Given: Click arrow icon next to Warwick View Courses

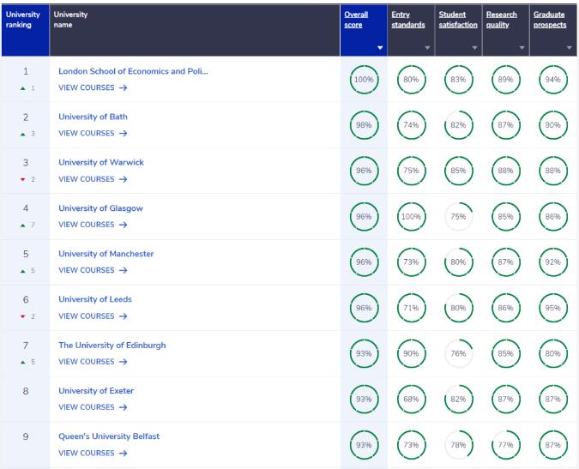Looking at the screenshot, I should (124, 179).
